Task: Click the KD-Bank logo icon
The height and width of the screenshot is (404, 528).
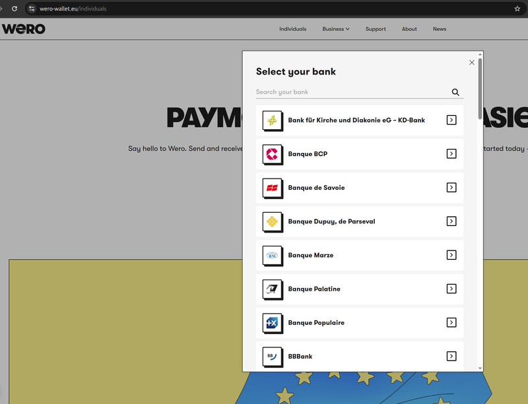Action: point(273,121)
